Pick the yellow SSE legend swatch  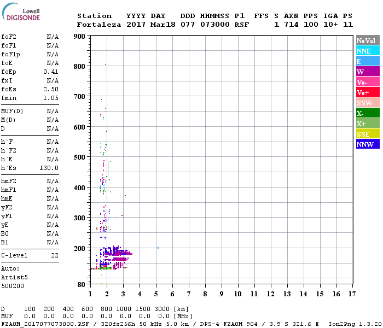[368, 134]
